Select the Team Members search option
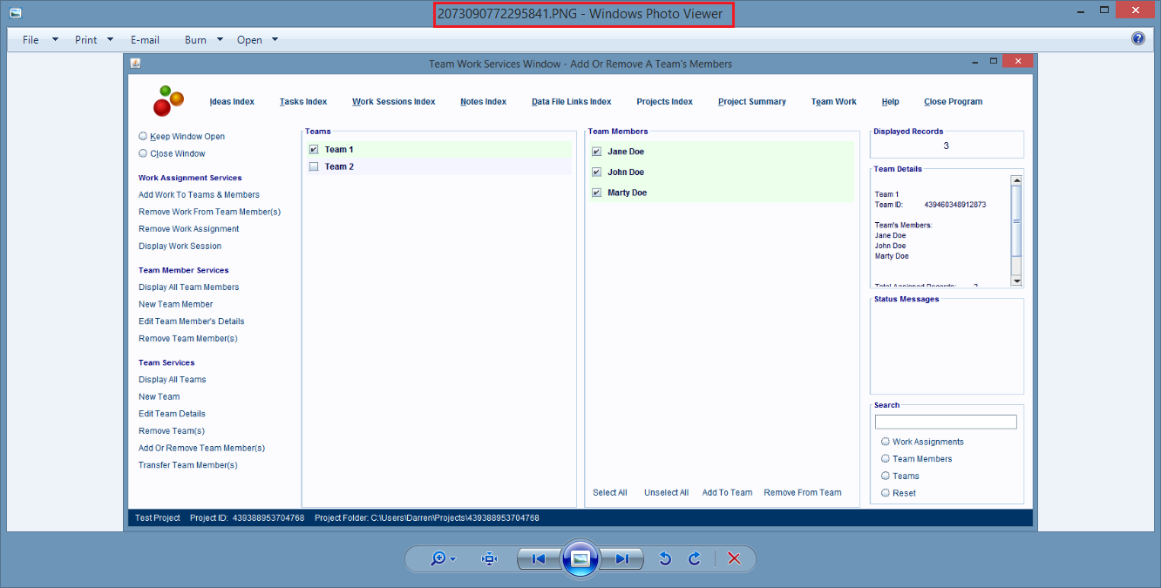1161x588 pixels. pos(886,459)
